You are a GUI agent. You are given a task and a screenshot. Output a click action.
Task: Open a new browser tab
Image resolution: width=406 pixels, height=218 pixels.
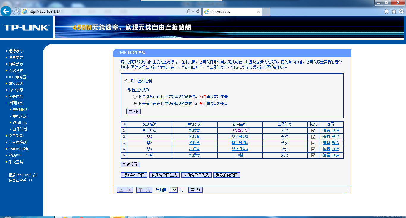pos(266,12)
